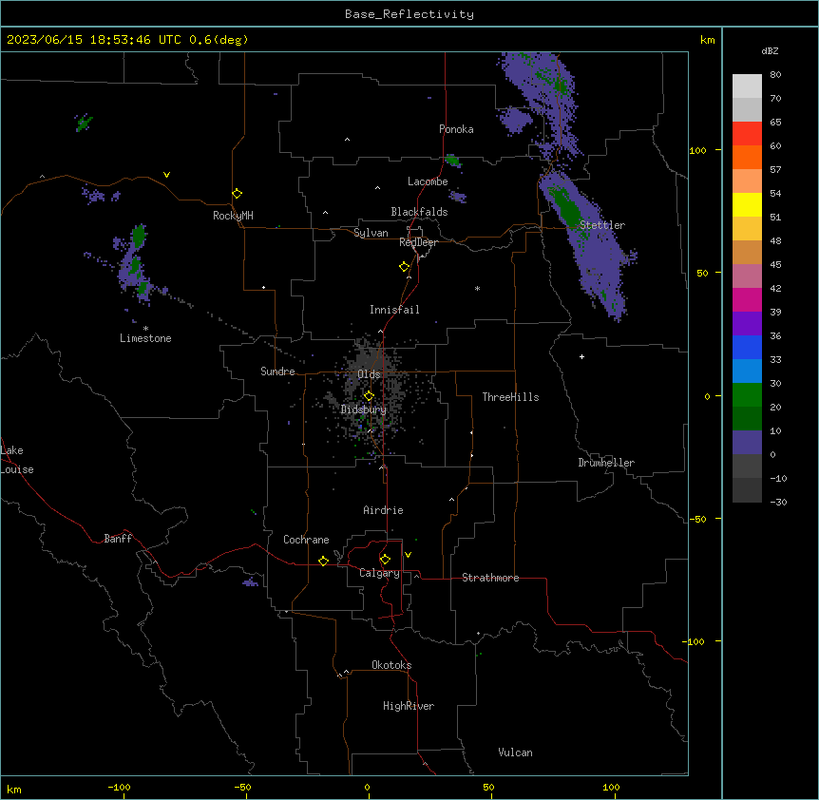Select the Ponoka city label
Image resolution: width=819 pixels, height=800 pixels.
click(x=456, y=129)
